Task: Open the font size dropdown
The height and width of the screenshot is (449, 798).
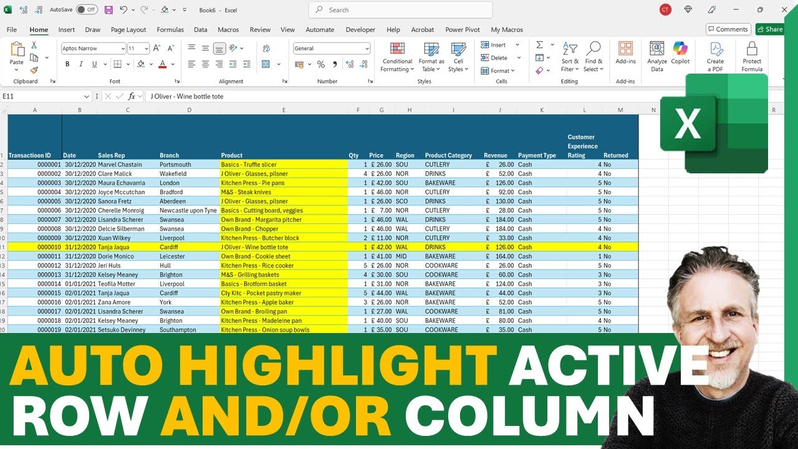Action: (147, 48)
